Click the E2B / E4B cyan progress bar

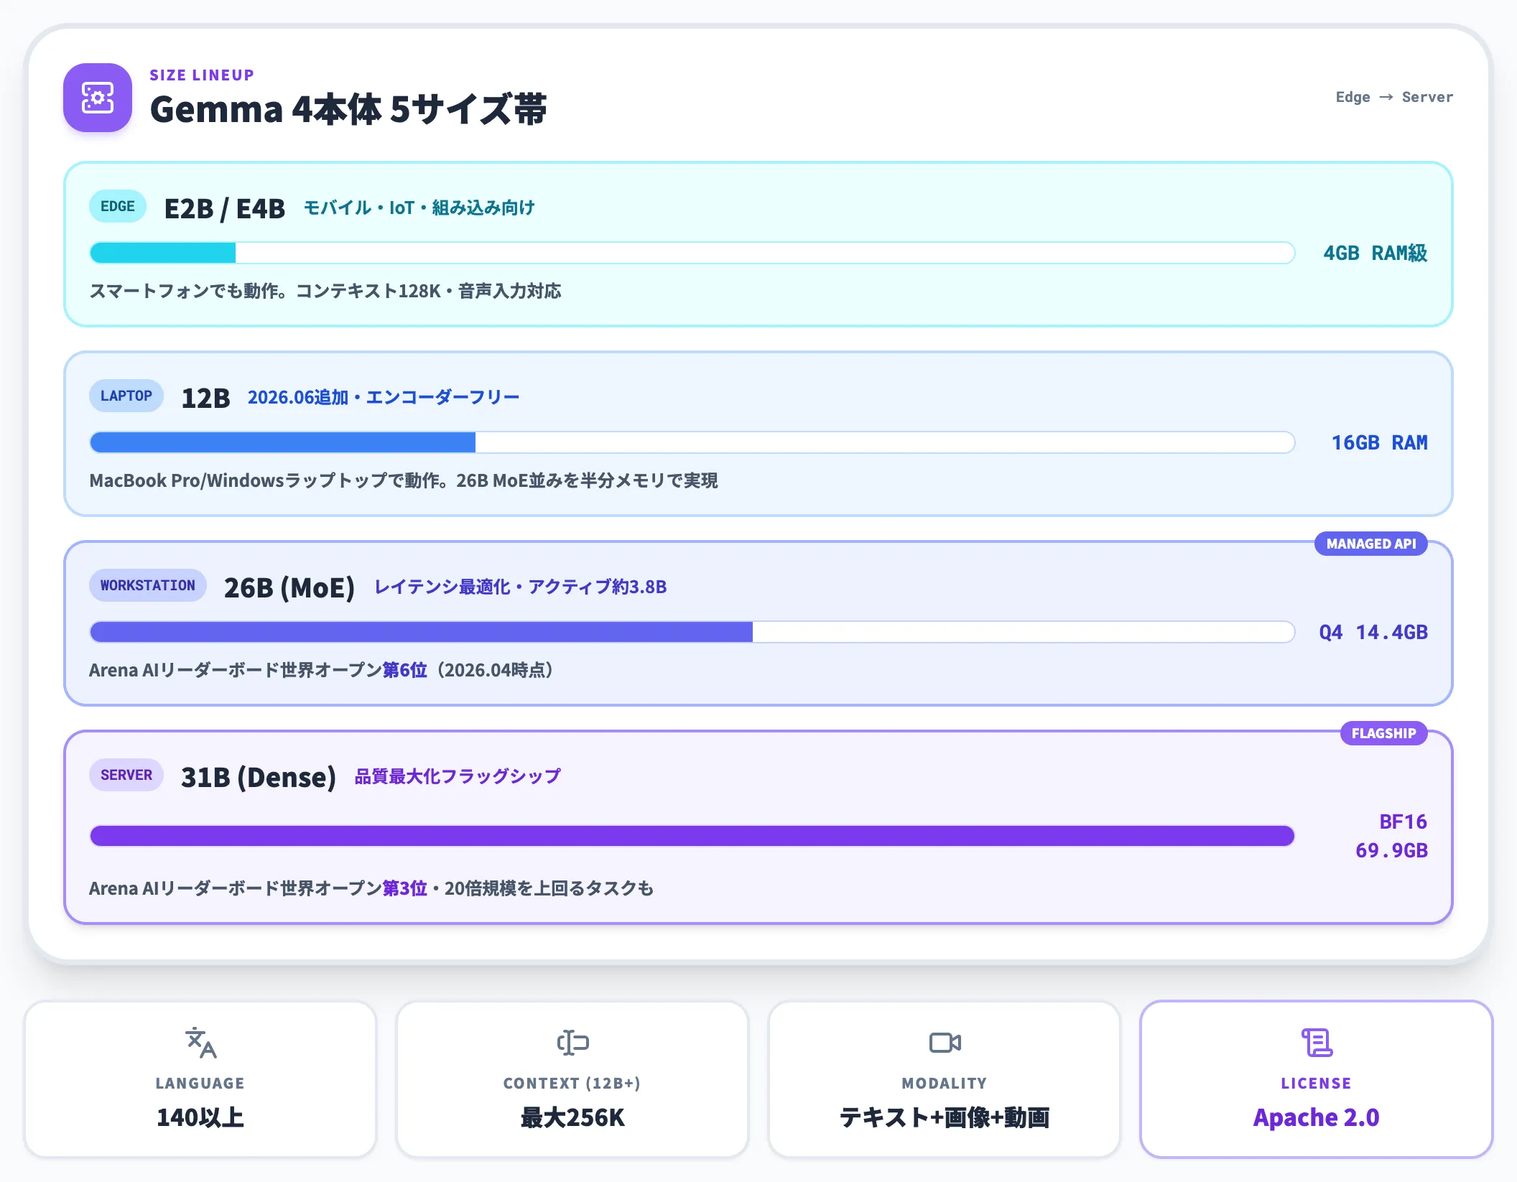[x=692, y=253]
